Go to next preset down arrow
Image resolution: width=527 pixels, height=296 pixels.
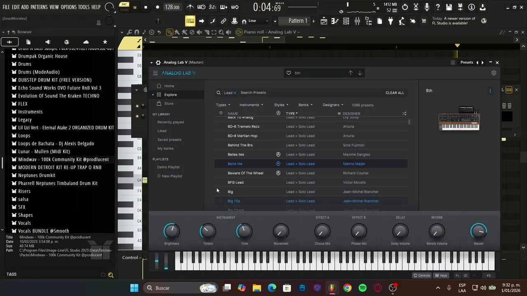point(360,73)
